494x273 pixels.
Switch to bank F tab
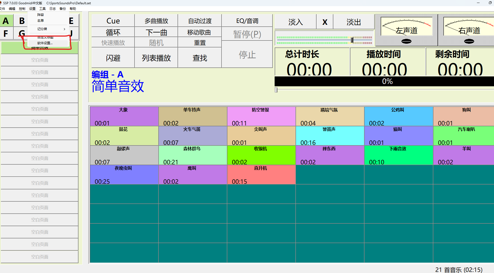coord(6,34)
